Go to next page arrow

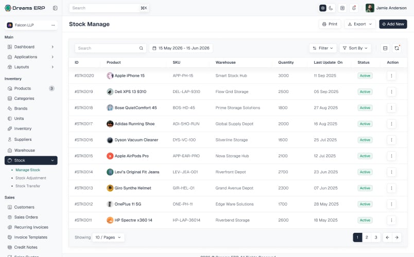pyautogui.click(x=396, y=237)
